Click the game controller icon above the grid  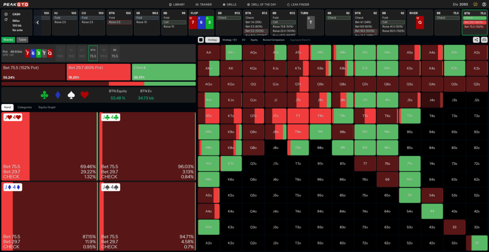tap(484, 40)
